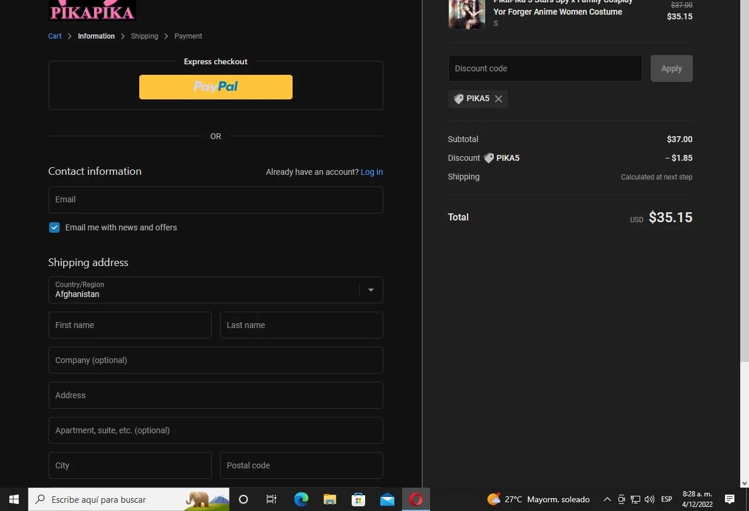Focus the Apartment, suite, etc. field
Image resolution: width=749 pixels, height=511 pixels.
[215, 430]
